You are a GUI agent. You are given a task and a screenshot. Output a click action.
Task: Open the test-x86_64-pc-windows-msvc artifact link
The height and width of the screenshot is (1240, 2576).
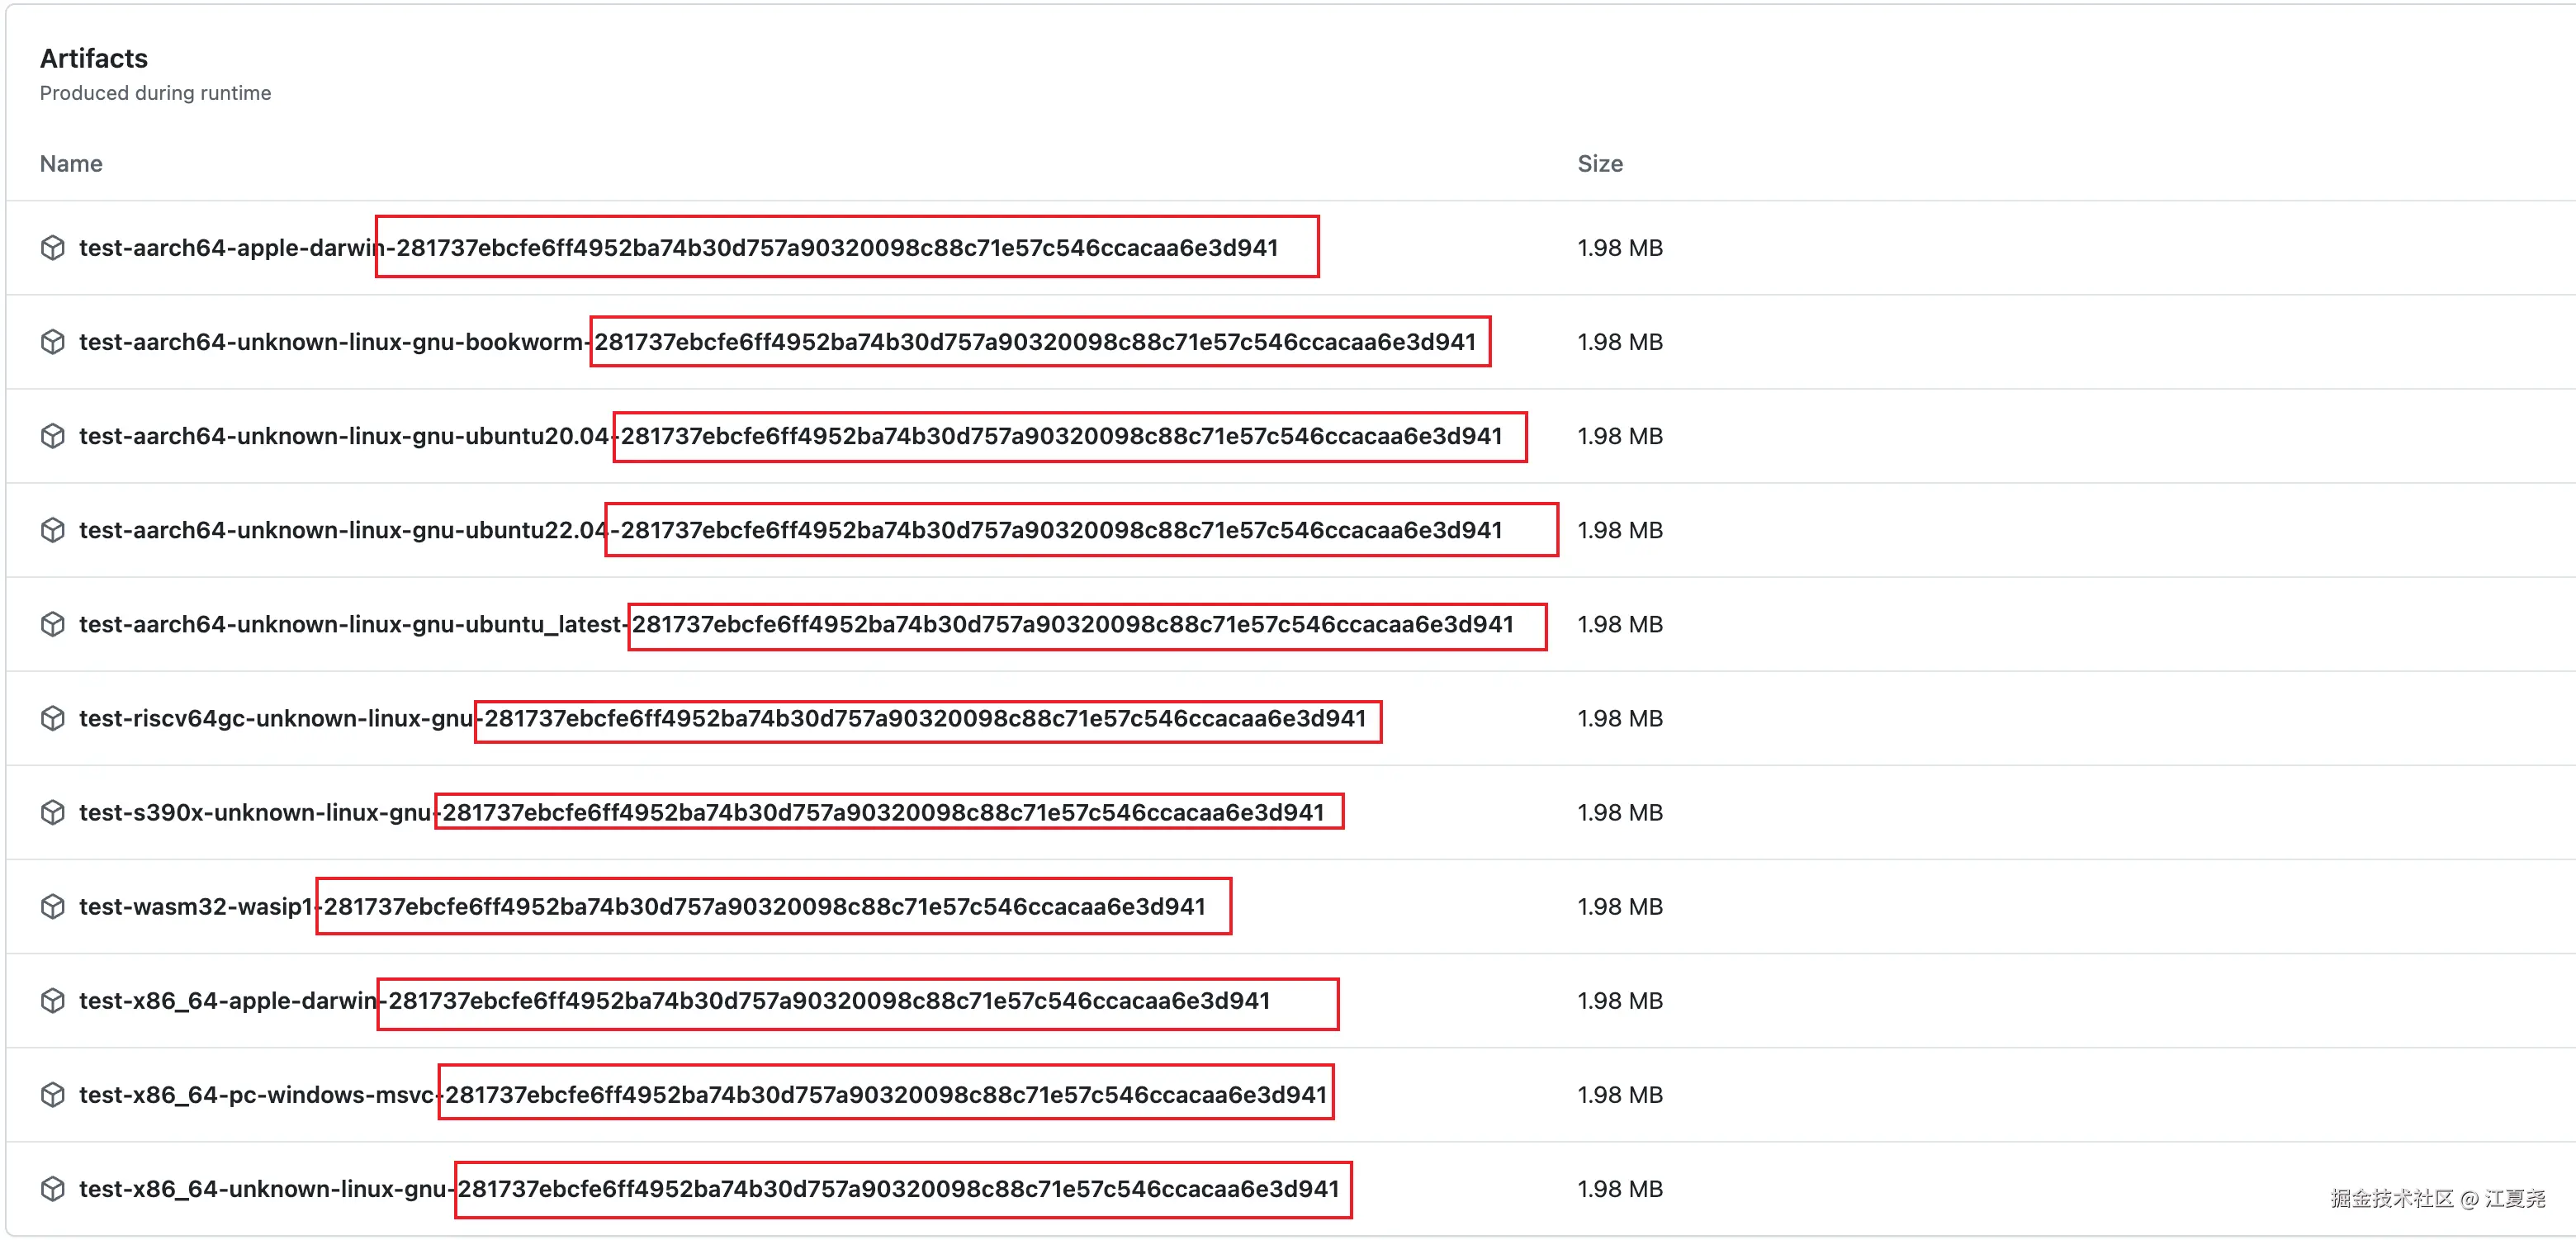[x=702, y=1094]
